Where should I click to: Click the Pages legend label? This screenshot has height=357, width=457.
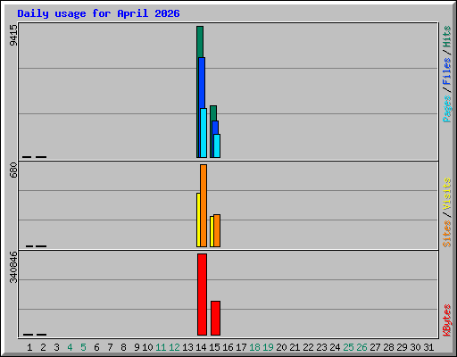[446, 109]
